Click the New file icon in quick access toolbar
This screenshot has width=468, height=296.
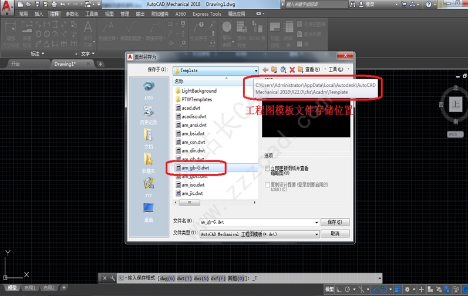pos(20,4)
